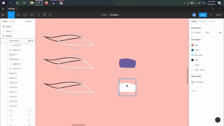Click the user avatar V icon
Screen dimensions: 224x126
click(x=194, y=15)
